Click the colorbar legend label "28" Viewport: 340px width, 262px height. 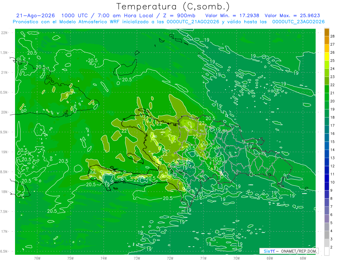tap(333, 36)
